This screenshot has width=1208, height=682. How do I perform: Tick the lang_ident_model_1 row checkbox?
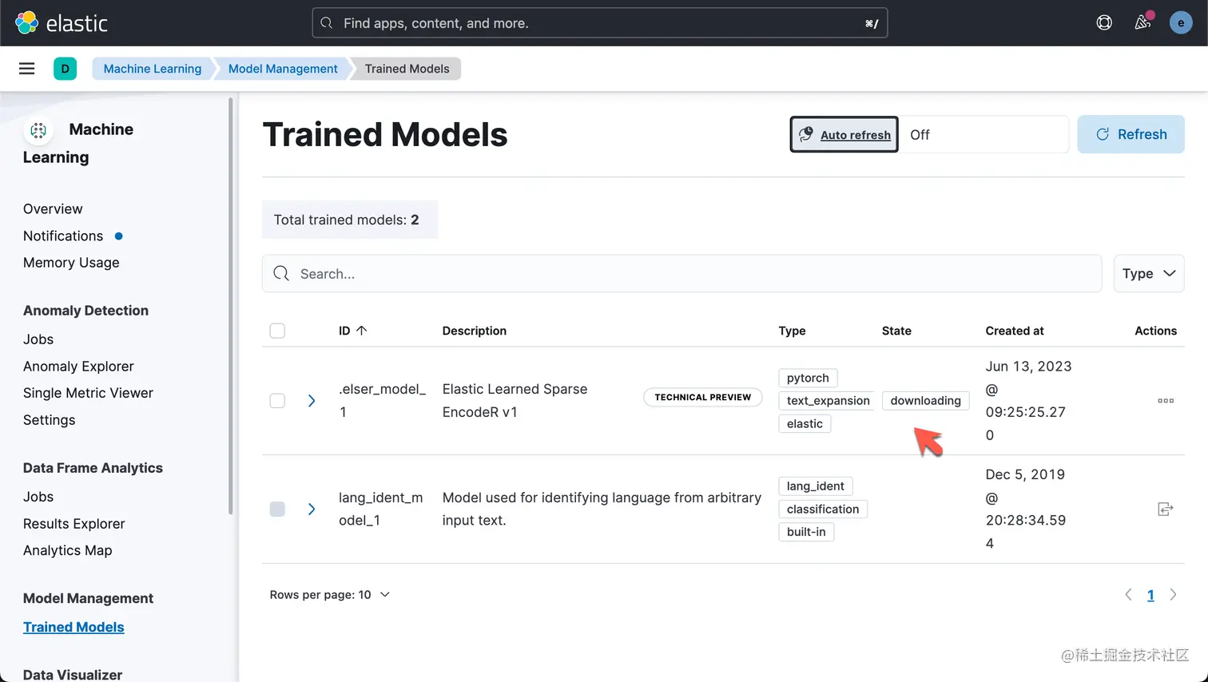(277, 509)
